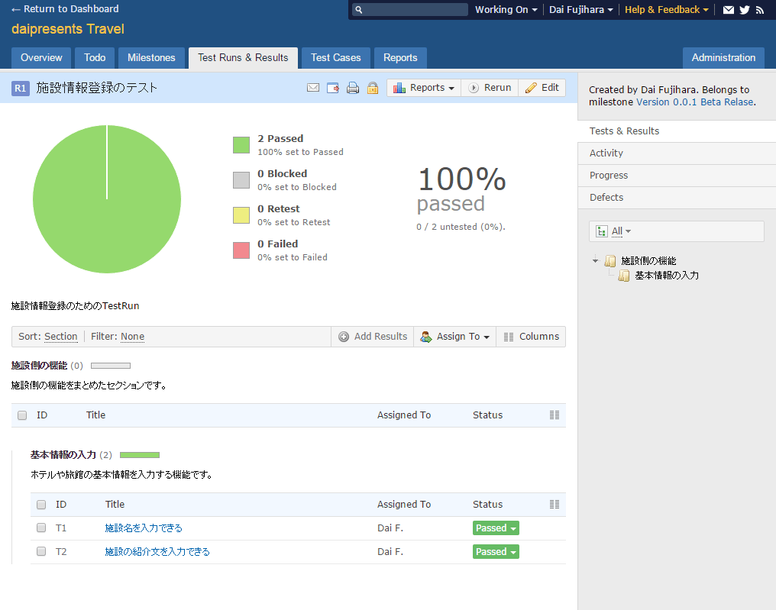Open Passed status dropdown for T1

[x=496, y=528]
